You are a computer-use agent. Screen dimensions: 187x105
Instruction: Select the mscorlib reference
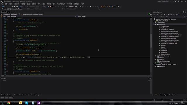click(163, 45)
